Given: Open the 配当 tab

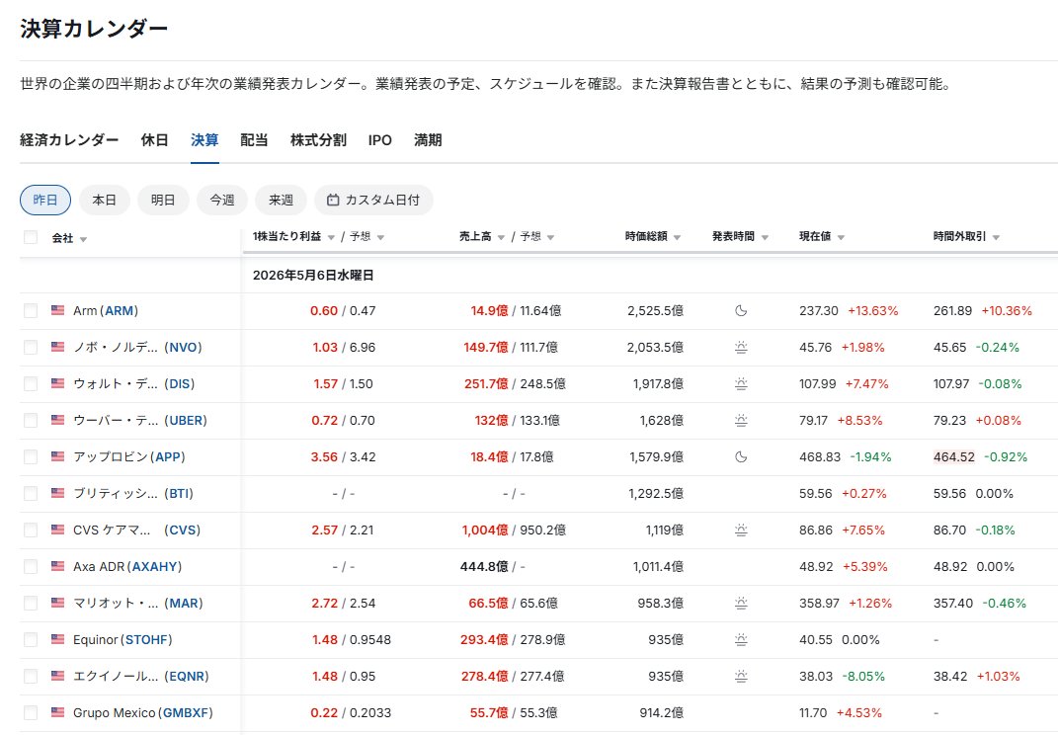Looking at the screenshot, I should [x=255, y=139].
